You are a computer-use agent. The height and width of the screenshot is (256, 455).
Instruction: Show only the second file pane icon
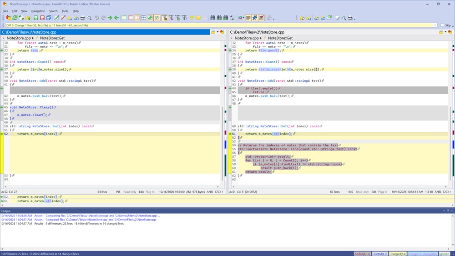131,18
